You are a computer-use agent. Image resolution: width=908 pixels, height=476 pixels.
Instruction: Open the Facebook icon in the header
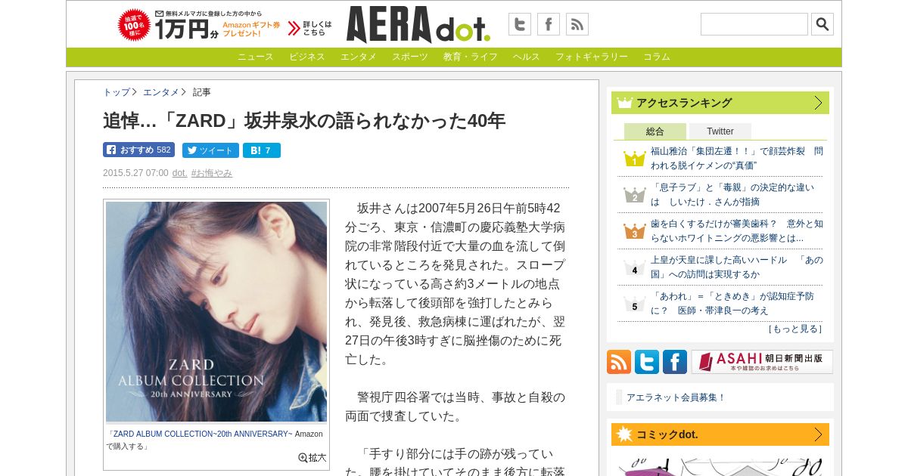tap(549, 24)
